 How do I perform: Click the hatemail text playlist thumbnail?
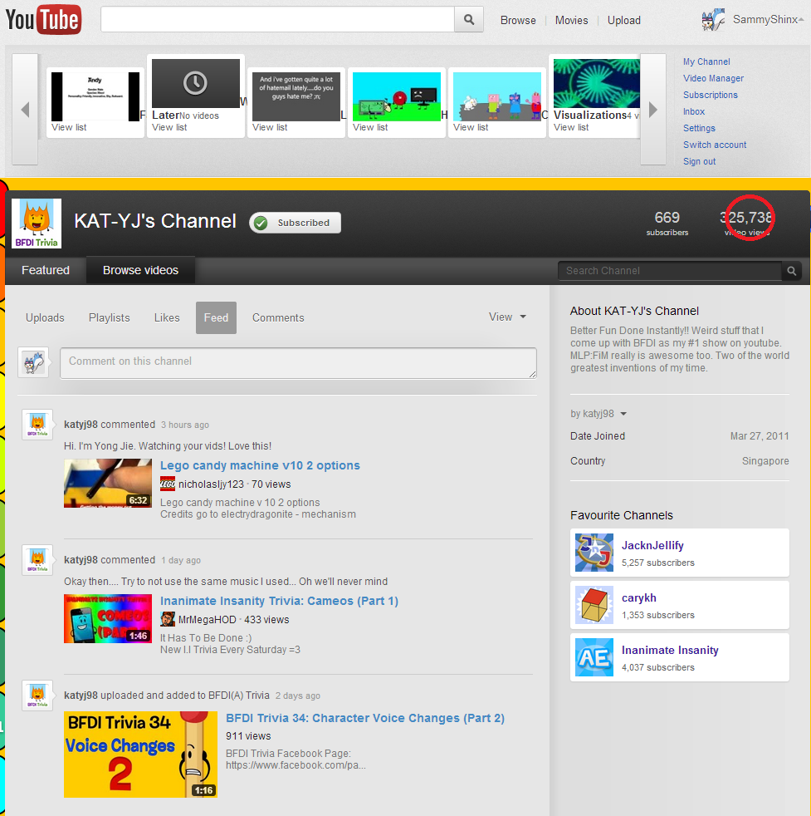[x=296, y=96]
